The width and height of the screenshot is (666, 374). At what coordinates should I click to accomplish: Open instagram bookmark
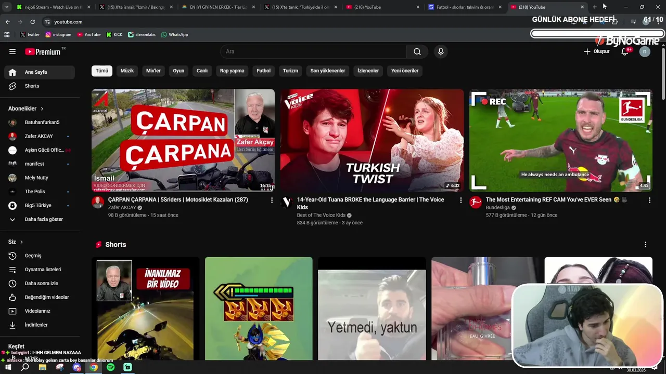point(58,35)
